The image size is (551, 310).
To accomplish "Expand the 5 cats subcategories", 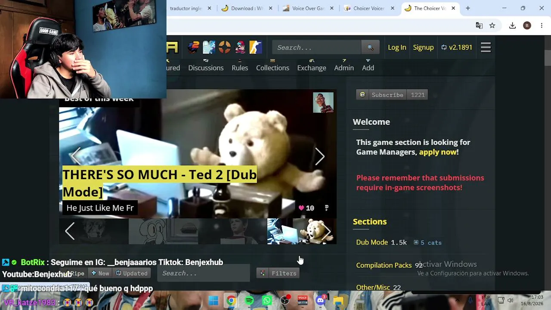I will pos(427,243).
